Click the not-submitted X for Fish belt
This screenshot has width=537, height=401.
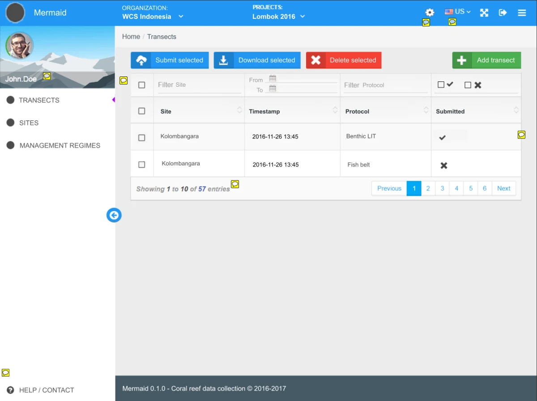pos(444,165)
